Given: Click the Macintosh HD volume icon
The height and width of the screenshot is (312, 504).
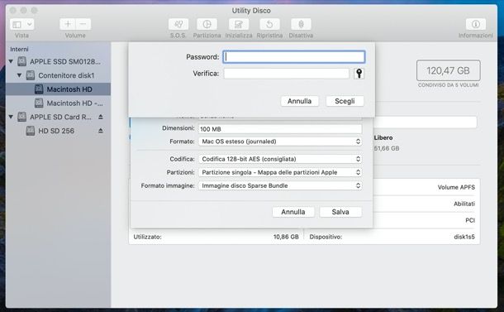Looking at the screenshot, I should 39,89.
